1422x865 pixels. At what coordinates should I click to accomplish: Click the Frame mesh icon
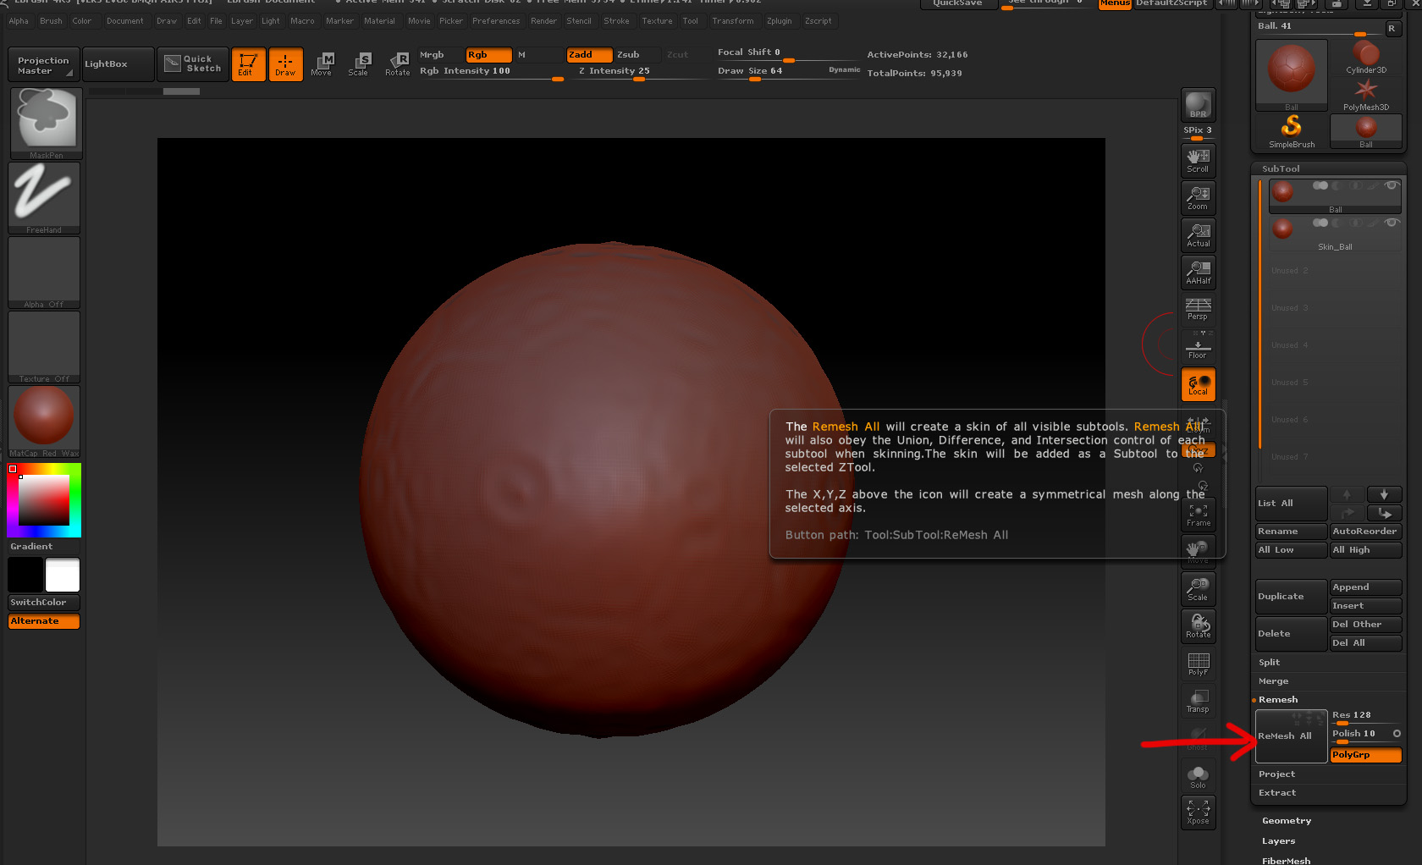1198,515
